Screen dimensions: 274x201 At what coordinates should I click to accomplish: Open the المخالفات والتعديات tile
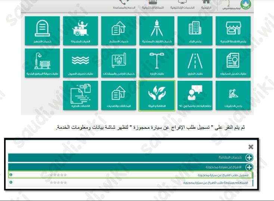pos(119,95)
